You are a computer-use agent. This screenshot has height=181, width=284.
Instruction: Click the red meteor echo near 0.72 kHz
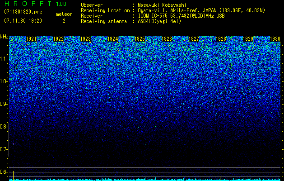(x=13, y=144)
